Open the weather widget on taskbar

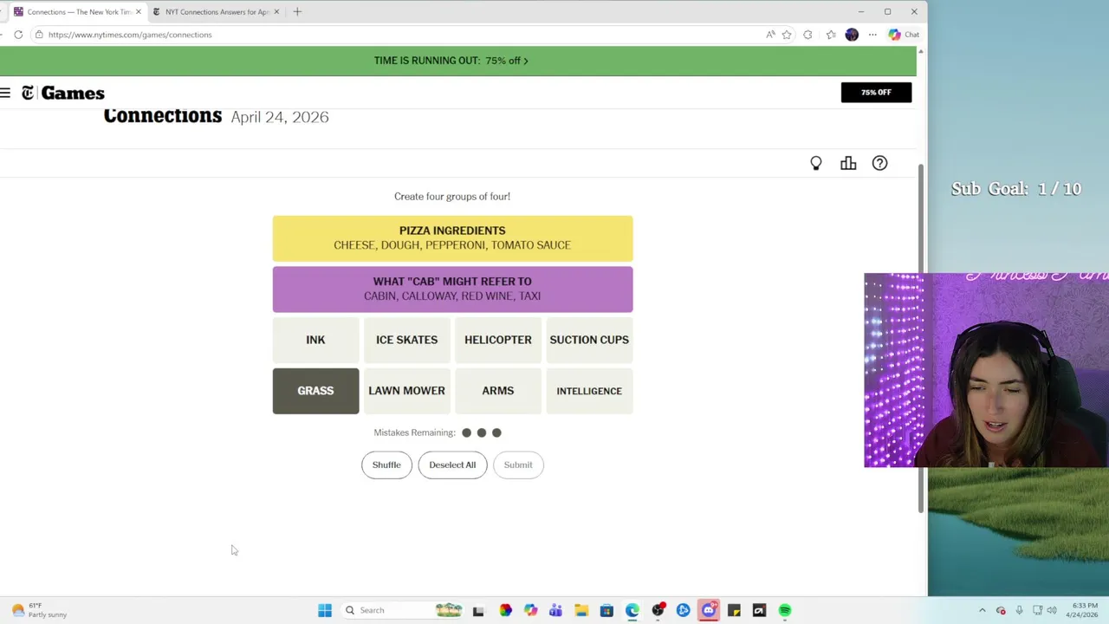coord(38,610)
